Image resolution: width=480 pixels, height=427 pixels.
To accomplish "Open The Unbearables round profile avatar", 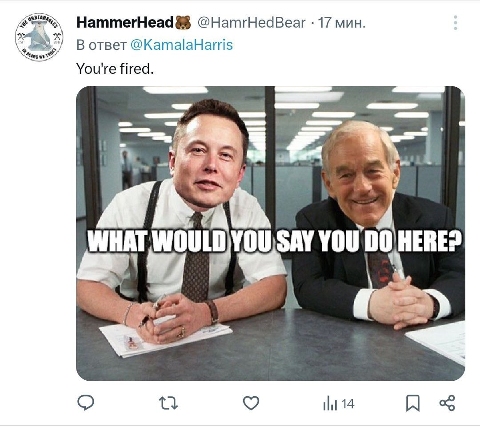I will (39, 37).
